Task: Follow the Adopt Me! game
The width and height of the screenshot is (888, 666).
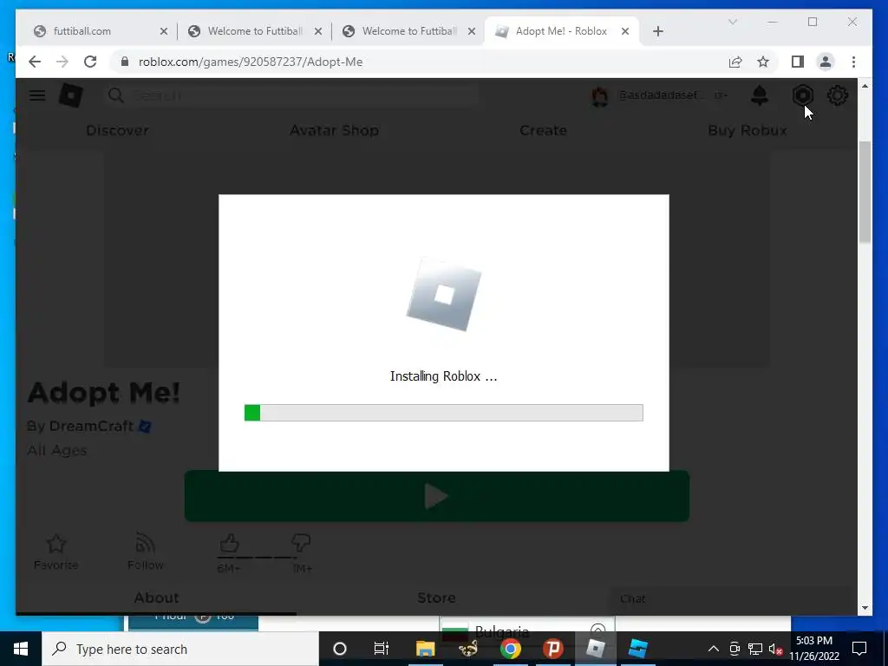Action: click(x=146, y=551)
